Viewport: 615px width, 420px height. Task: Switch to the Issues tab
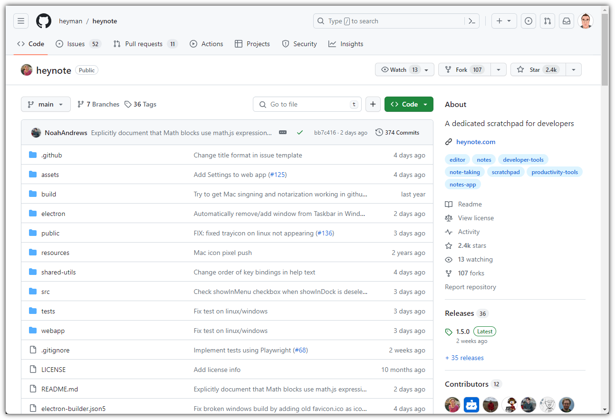tap(78, 44)
